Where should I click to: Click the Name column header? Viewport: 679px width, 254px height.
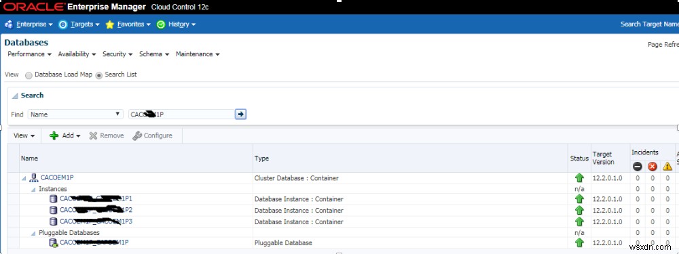click(x=29, y=158)
